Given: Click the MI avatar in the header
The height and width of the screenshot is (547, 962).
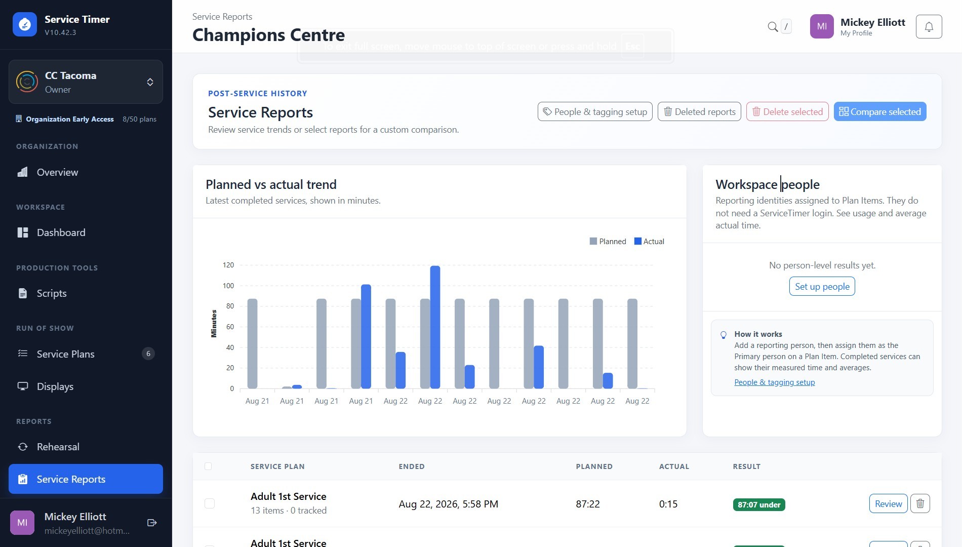Looking at the screenshot, I should (822, 26).
